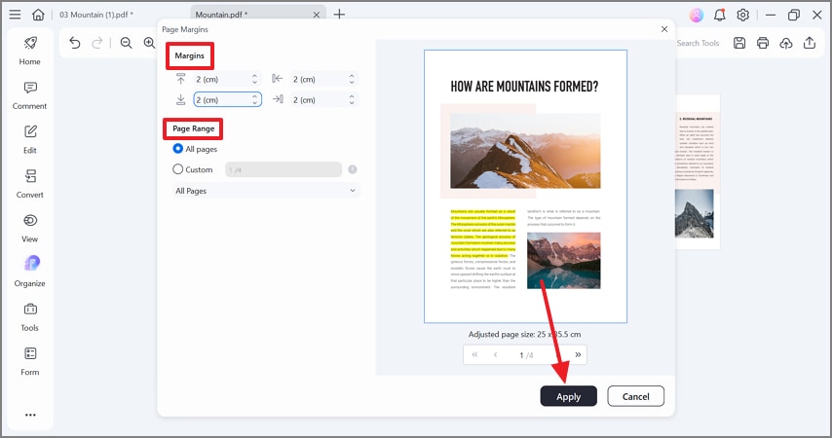Adjust the bottom margin stepper arrows
The height and width of the screenshot is (438, 832).
[254, 99]
